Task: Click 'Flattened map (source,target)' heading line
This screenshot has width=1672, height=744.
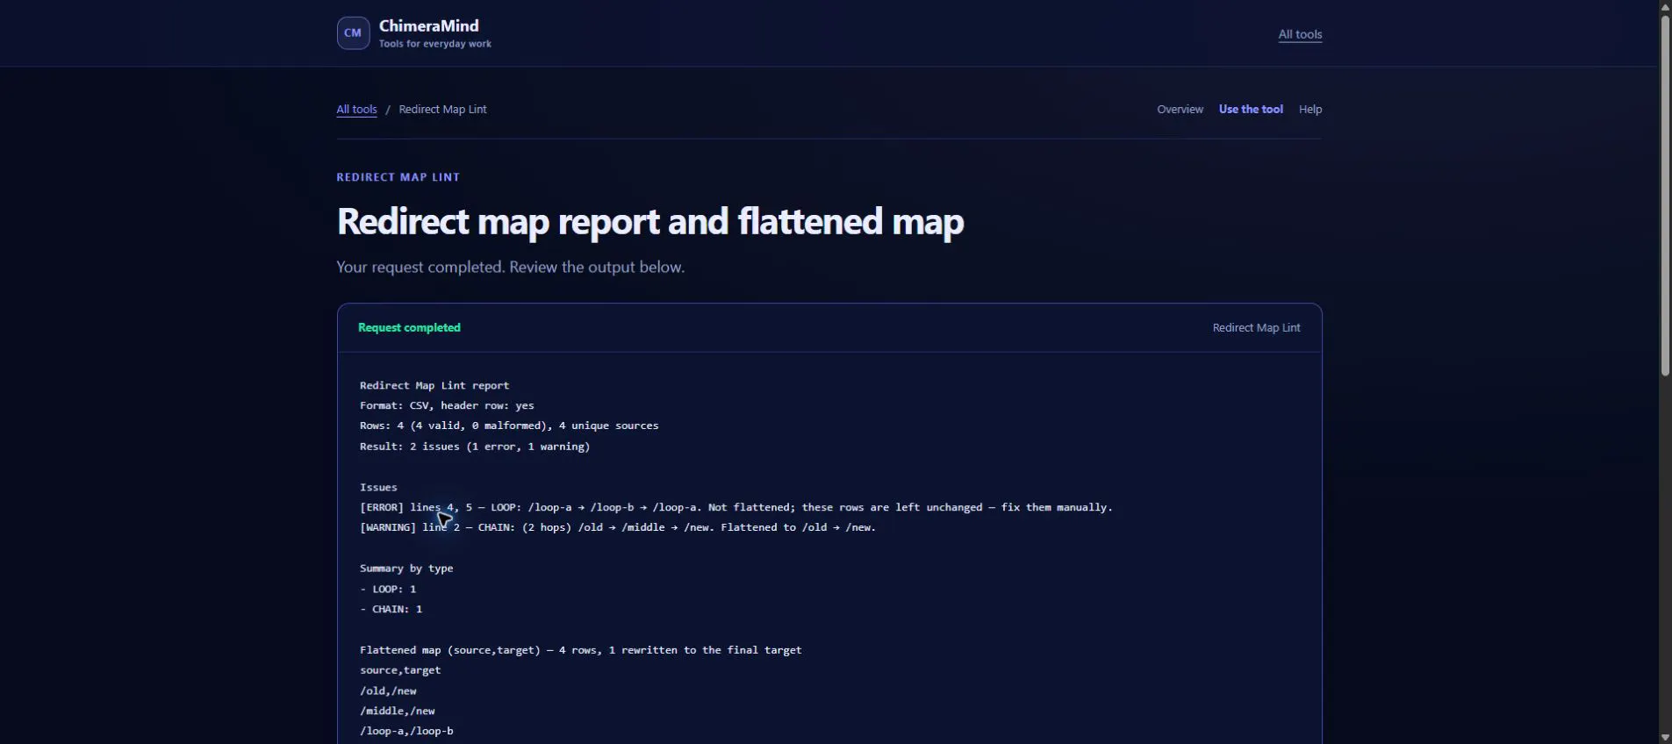Action: (581, 650)
